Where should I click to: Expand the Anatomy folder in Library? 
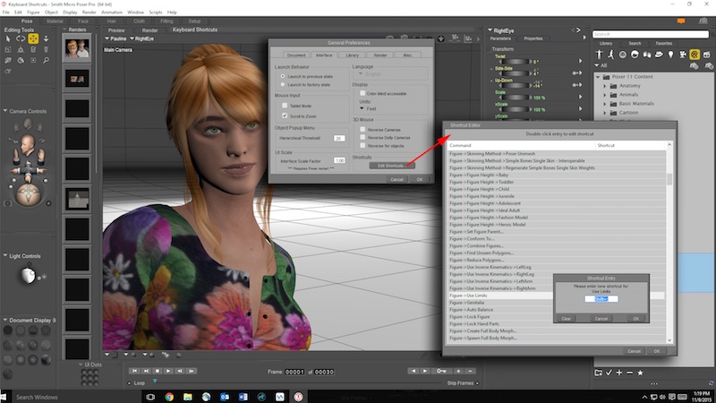point(605,86)
